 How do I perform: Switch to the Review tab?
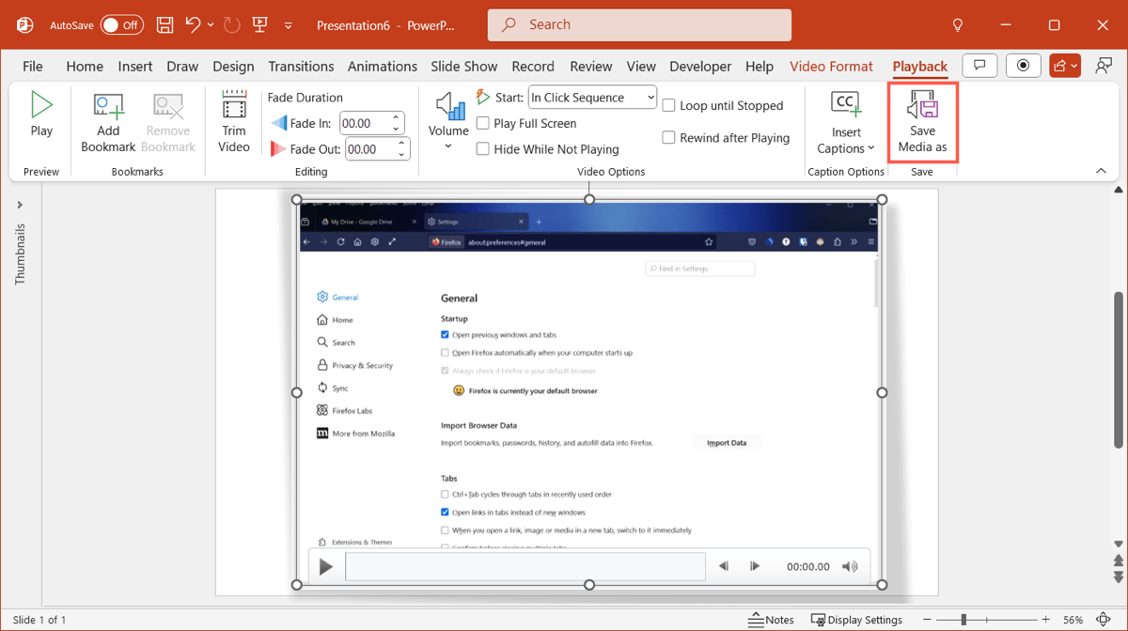[x=591, y=66]
